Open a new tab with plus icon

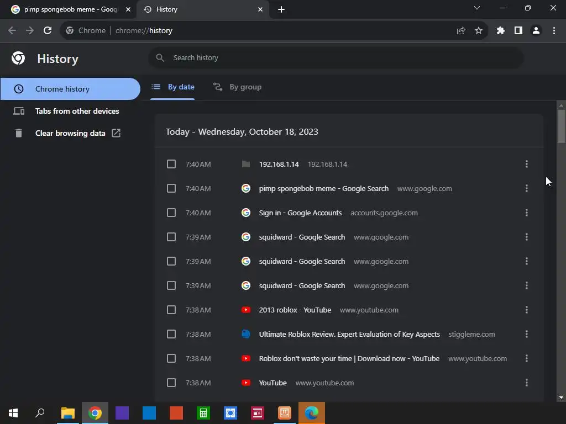point(281,9)
